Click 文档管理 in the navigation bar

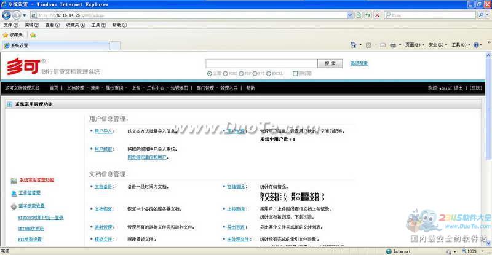point(76,88)
